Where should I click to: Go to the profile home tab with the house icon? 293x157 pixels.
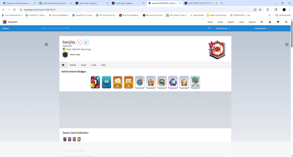click(x=63, y=65)
